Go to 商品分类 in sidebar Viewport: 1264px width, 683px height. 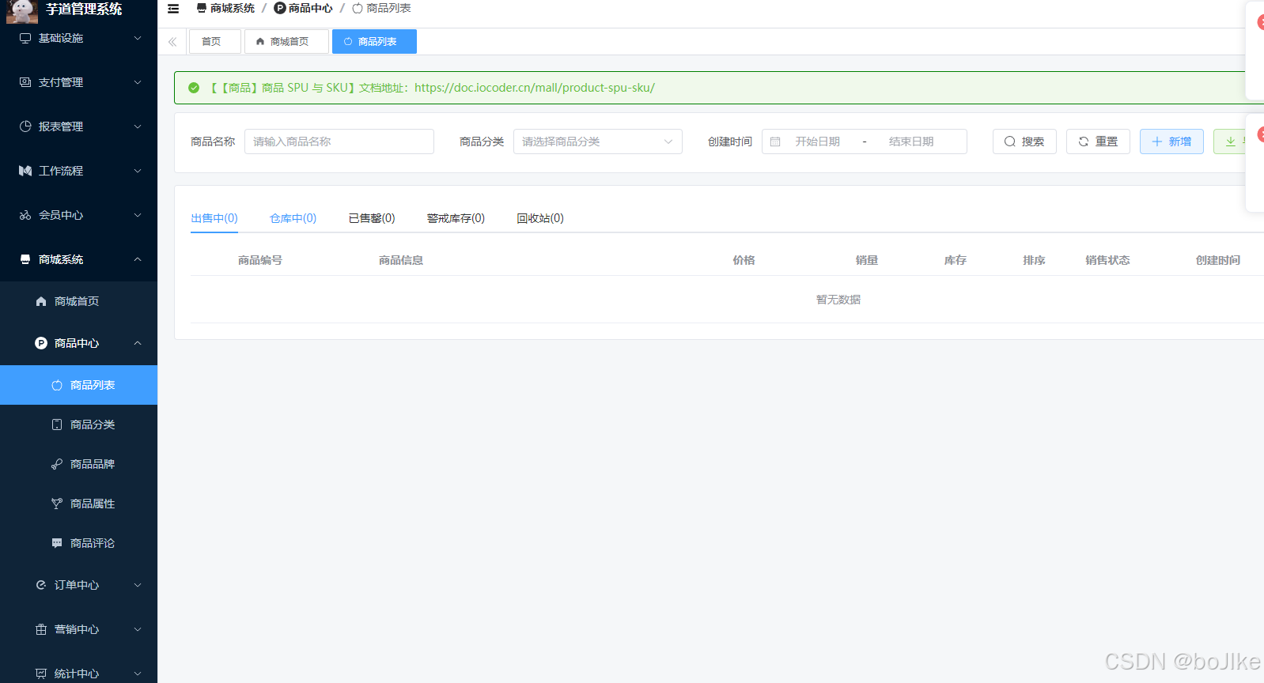(92, 425)
